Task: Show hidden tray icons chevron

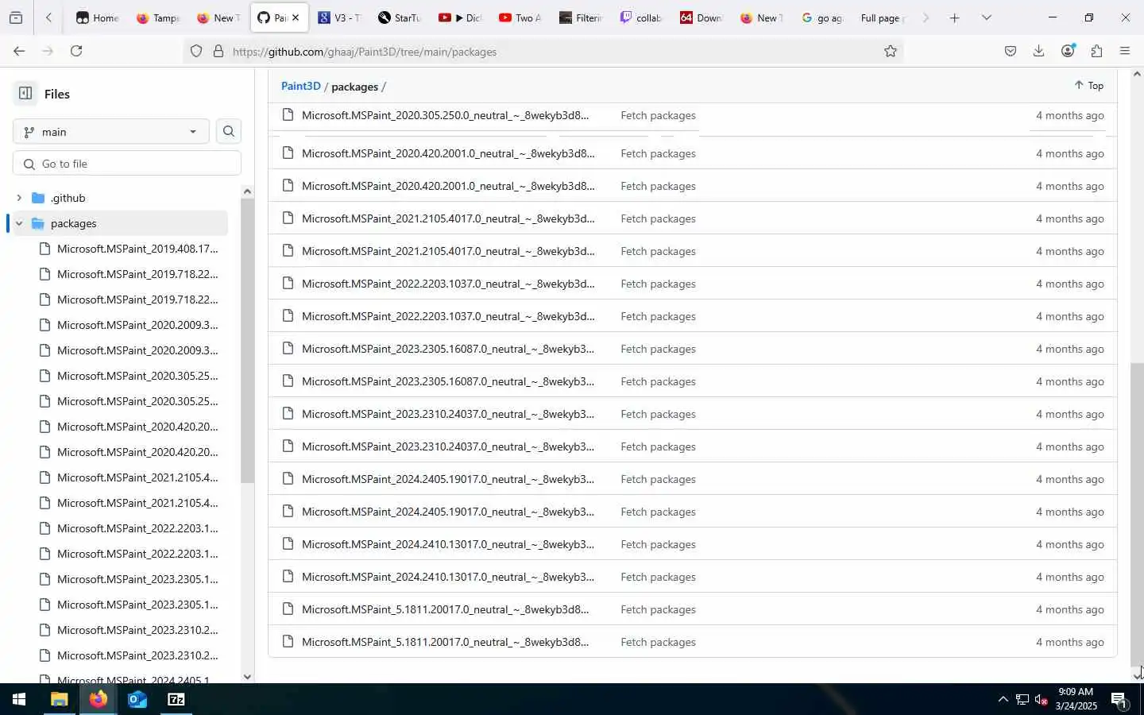Action: (1003, 700)
